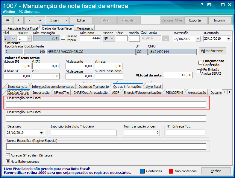The image size is (235, 178).
Task: Click the Fechar button
Action: point(216,171)
